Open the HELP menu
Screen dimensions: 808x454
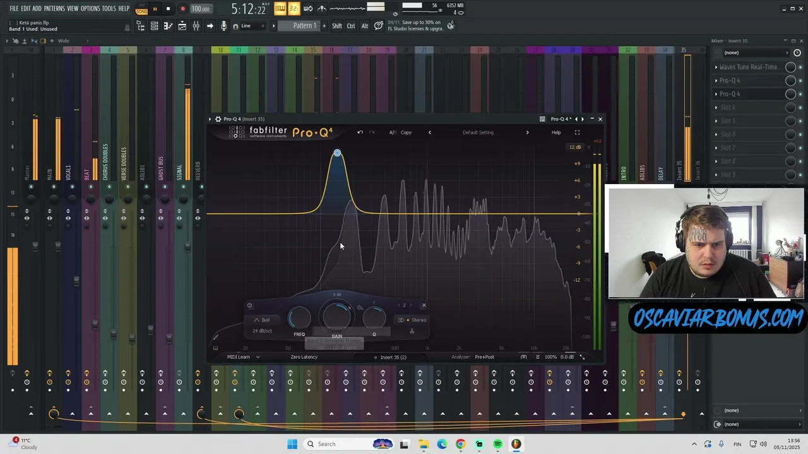[x=124, y=8]
